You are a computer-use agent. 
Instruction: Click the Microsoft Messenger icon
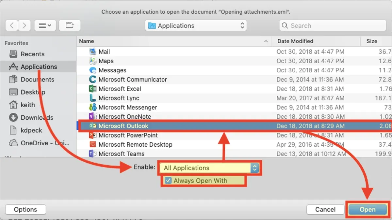(93, 107)
